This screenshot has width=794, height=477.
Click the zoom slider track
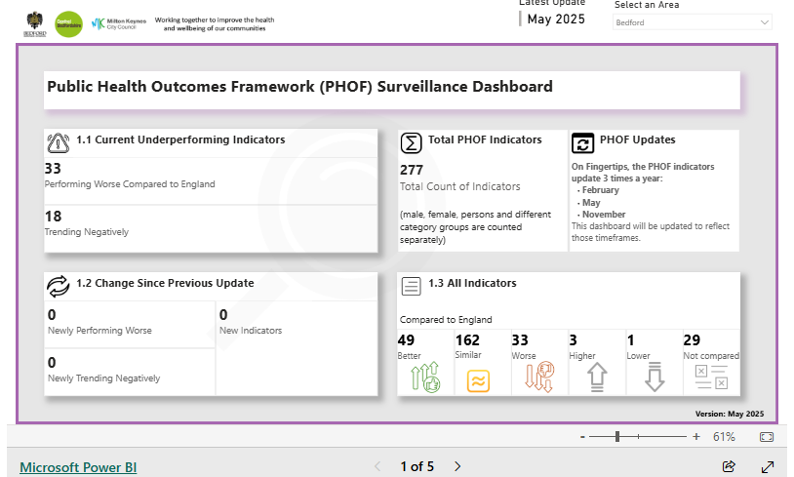coord(638,436)
